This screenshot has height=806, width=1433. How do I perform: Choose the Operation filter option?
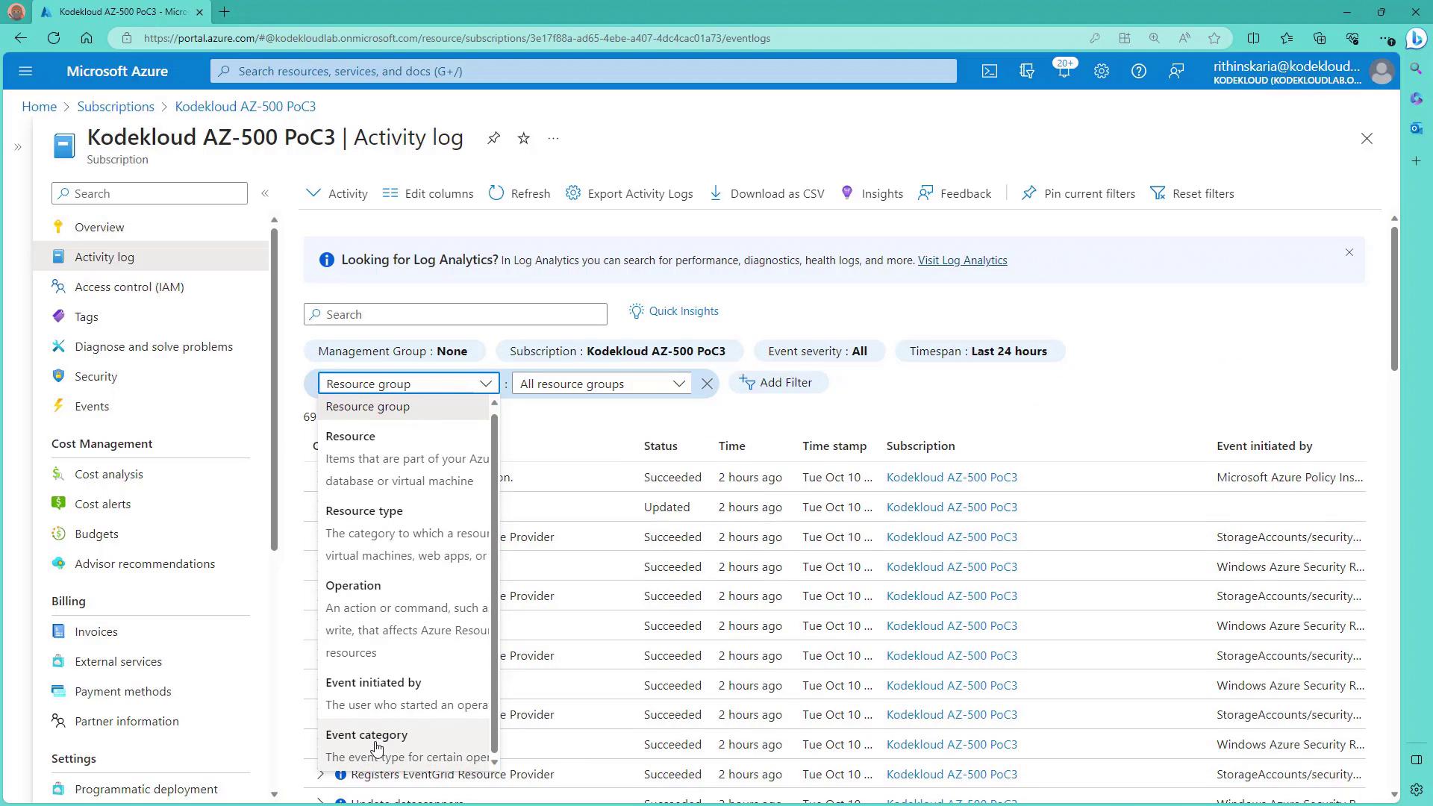tap(353, 586)
